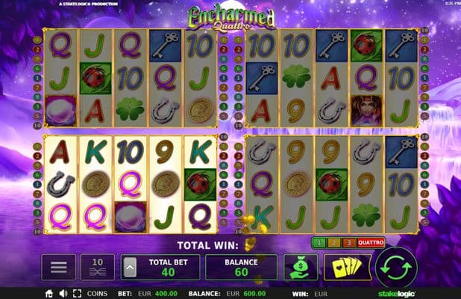Mute sound with the speaker icon

[63, 294]
